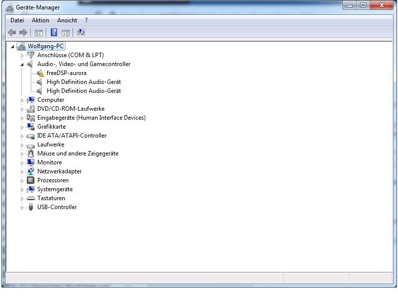398x298 pixels.
Task: Click the Forward arrow toolbar icon
Action: pyautogui.click(x=23, y=32)
